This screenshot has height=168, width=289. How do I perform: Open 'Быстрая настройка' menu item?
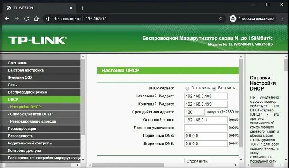click(x=40, y=70)
